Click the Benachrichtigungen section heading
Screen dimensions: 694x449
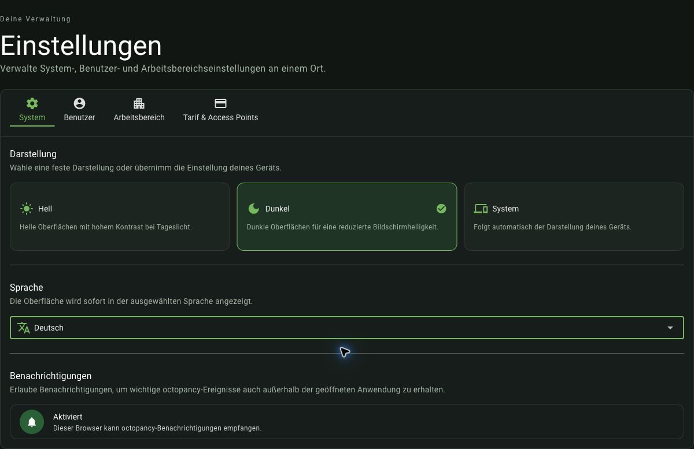[x=51, y=376]
